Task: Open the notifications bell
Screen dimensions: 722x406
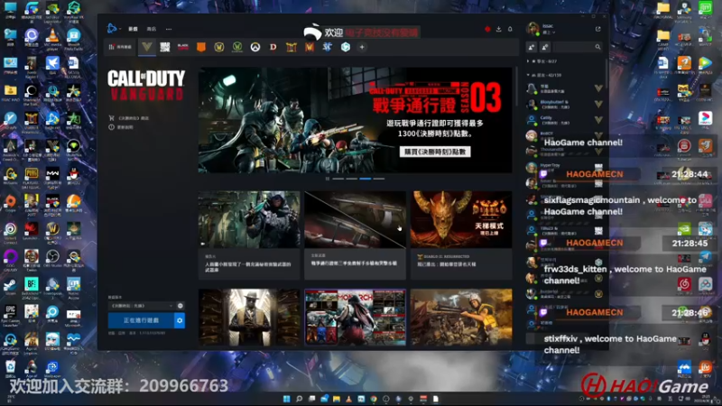Action: point(510,29)
